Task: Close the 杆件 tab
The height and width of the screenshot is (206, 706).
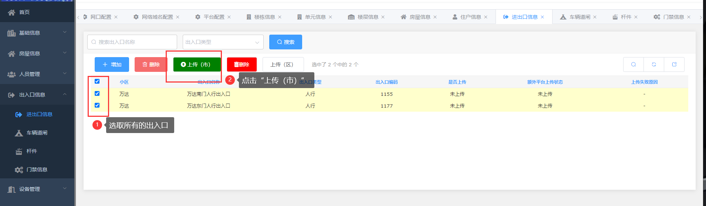Action: [636, 17]
